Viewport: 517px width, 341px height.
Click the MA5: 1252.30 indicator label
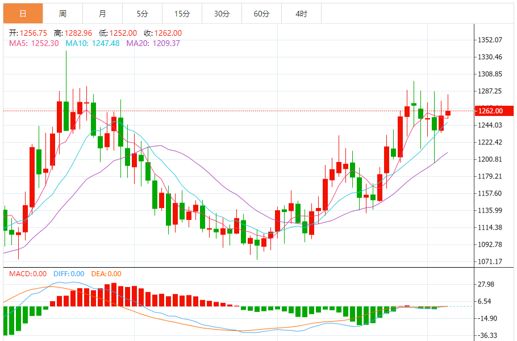(34, 43)
